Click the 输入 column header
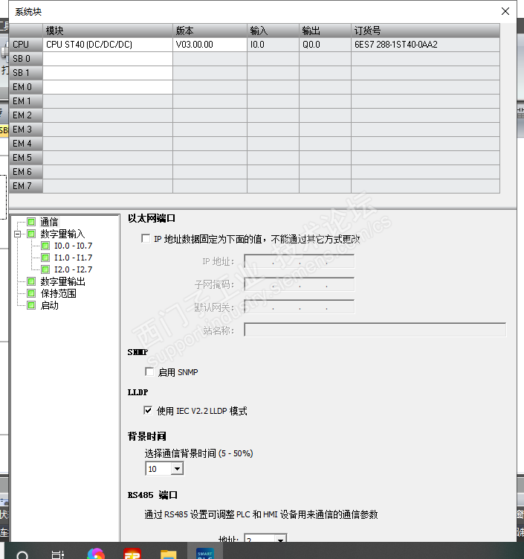Image resolution: width=524 pixels, height=559 pixels. 273,31
